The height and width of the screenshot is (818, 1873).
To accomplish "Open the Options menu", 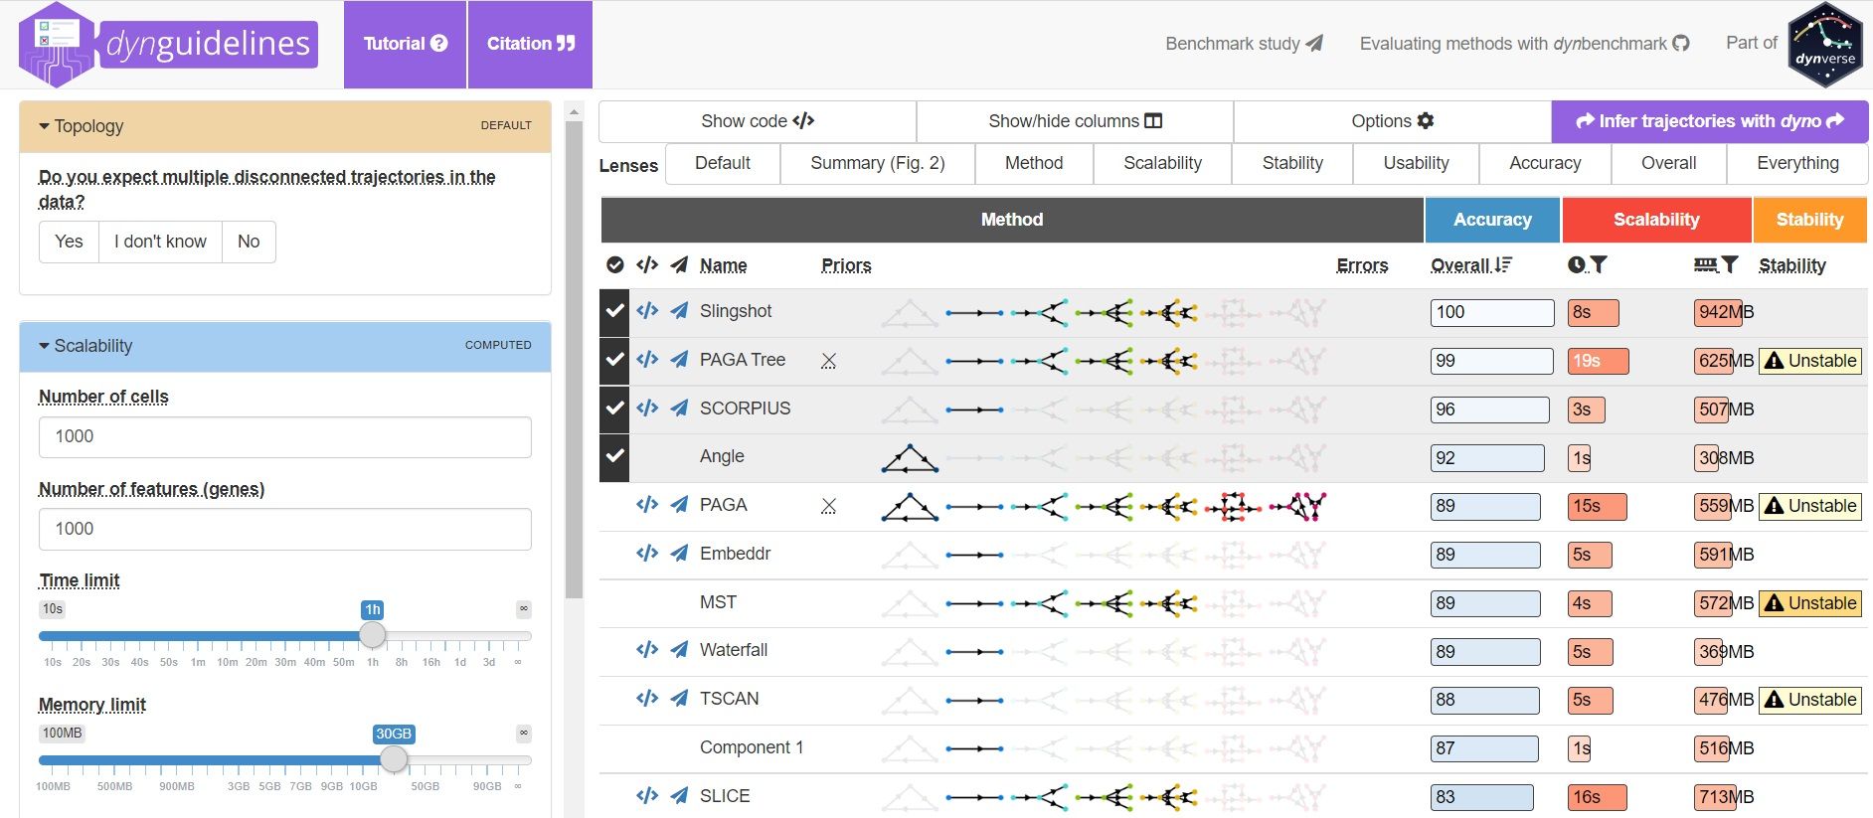I will 1392,121.
